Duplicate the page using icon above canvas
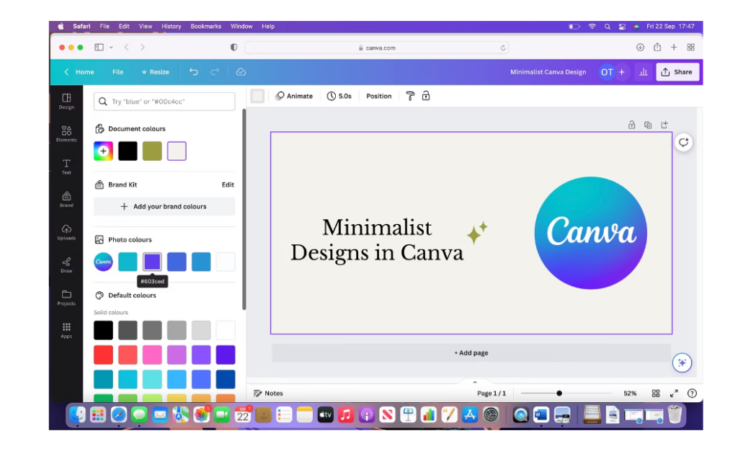 [648, 125]
